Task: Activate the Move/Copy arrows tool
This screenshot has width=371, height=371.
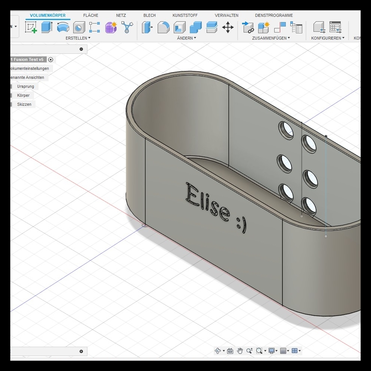Action: [228, 27]
